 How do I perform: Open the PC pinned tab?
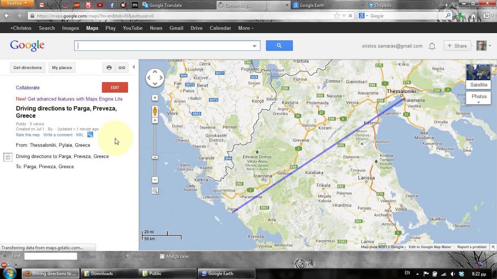coord(88,5)
